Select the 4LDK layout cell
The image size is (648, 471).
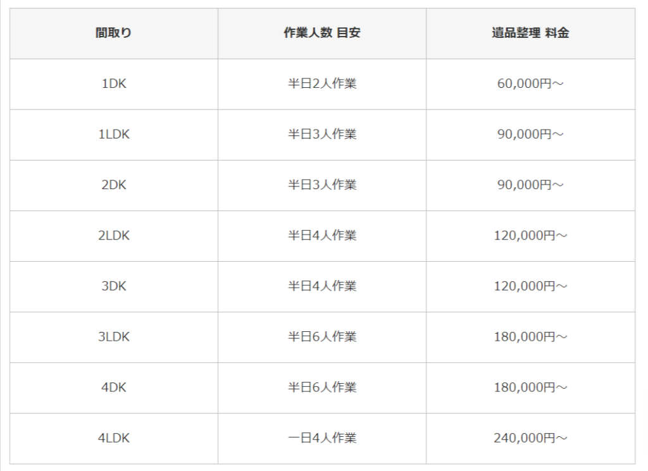click(x=114, y=437)
